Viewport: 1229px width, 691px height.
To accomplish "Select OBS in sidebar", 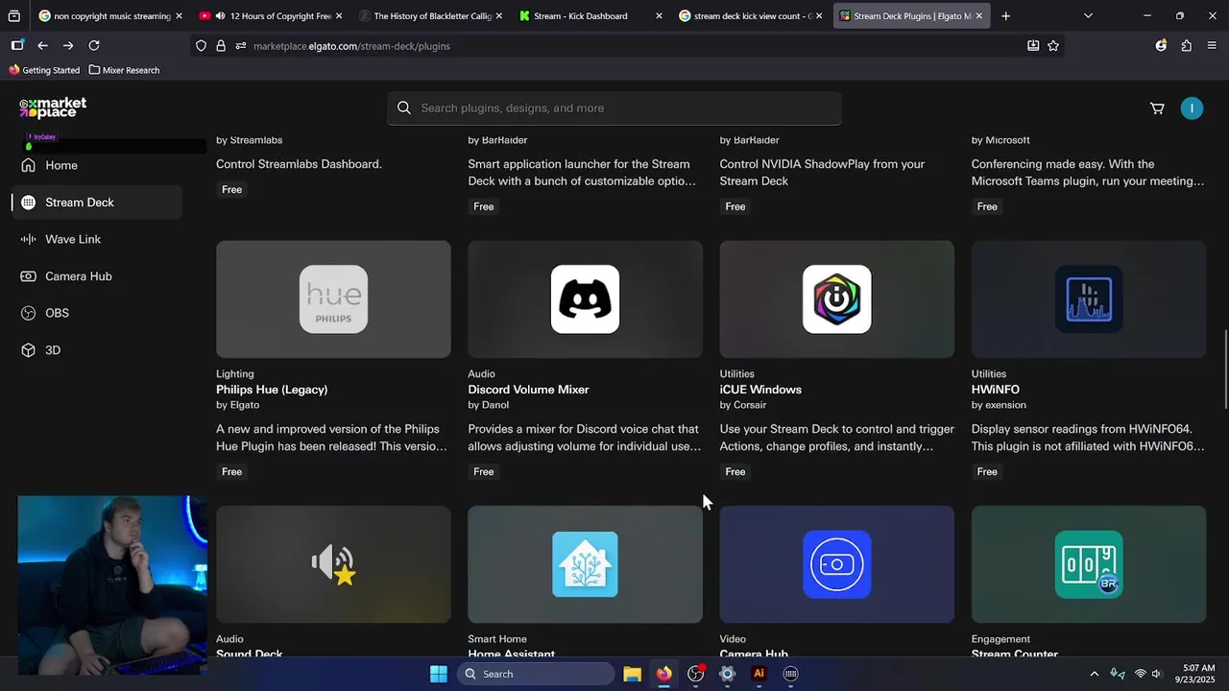I will point(96,313).
